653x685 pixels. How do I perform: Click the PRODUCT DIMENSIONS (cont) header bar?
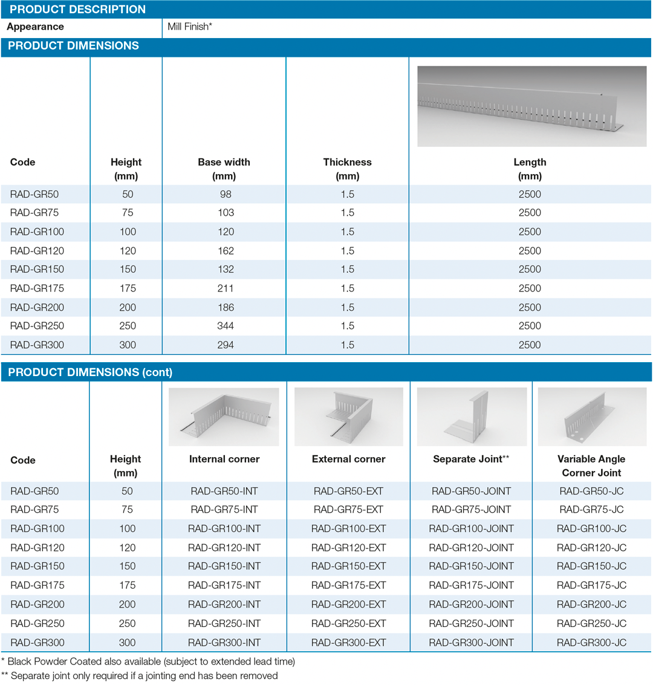tap(90, 372)
